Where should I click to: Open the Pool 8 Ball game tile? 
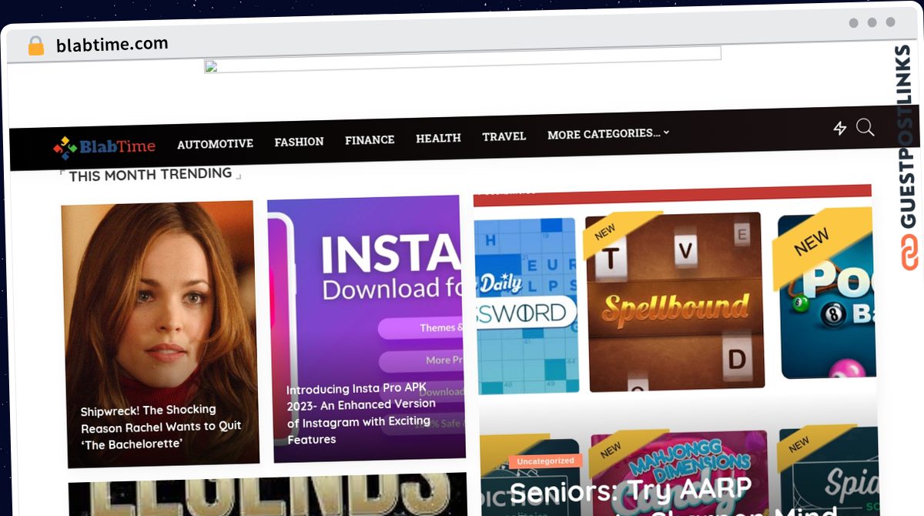[x=826, y=294]
